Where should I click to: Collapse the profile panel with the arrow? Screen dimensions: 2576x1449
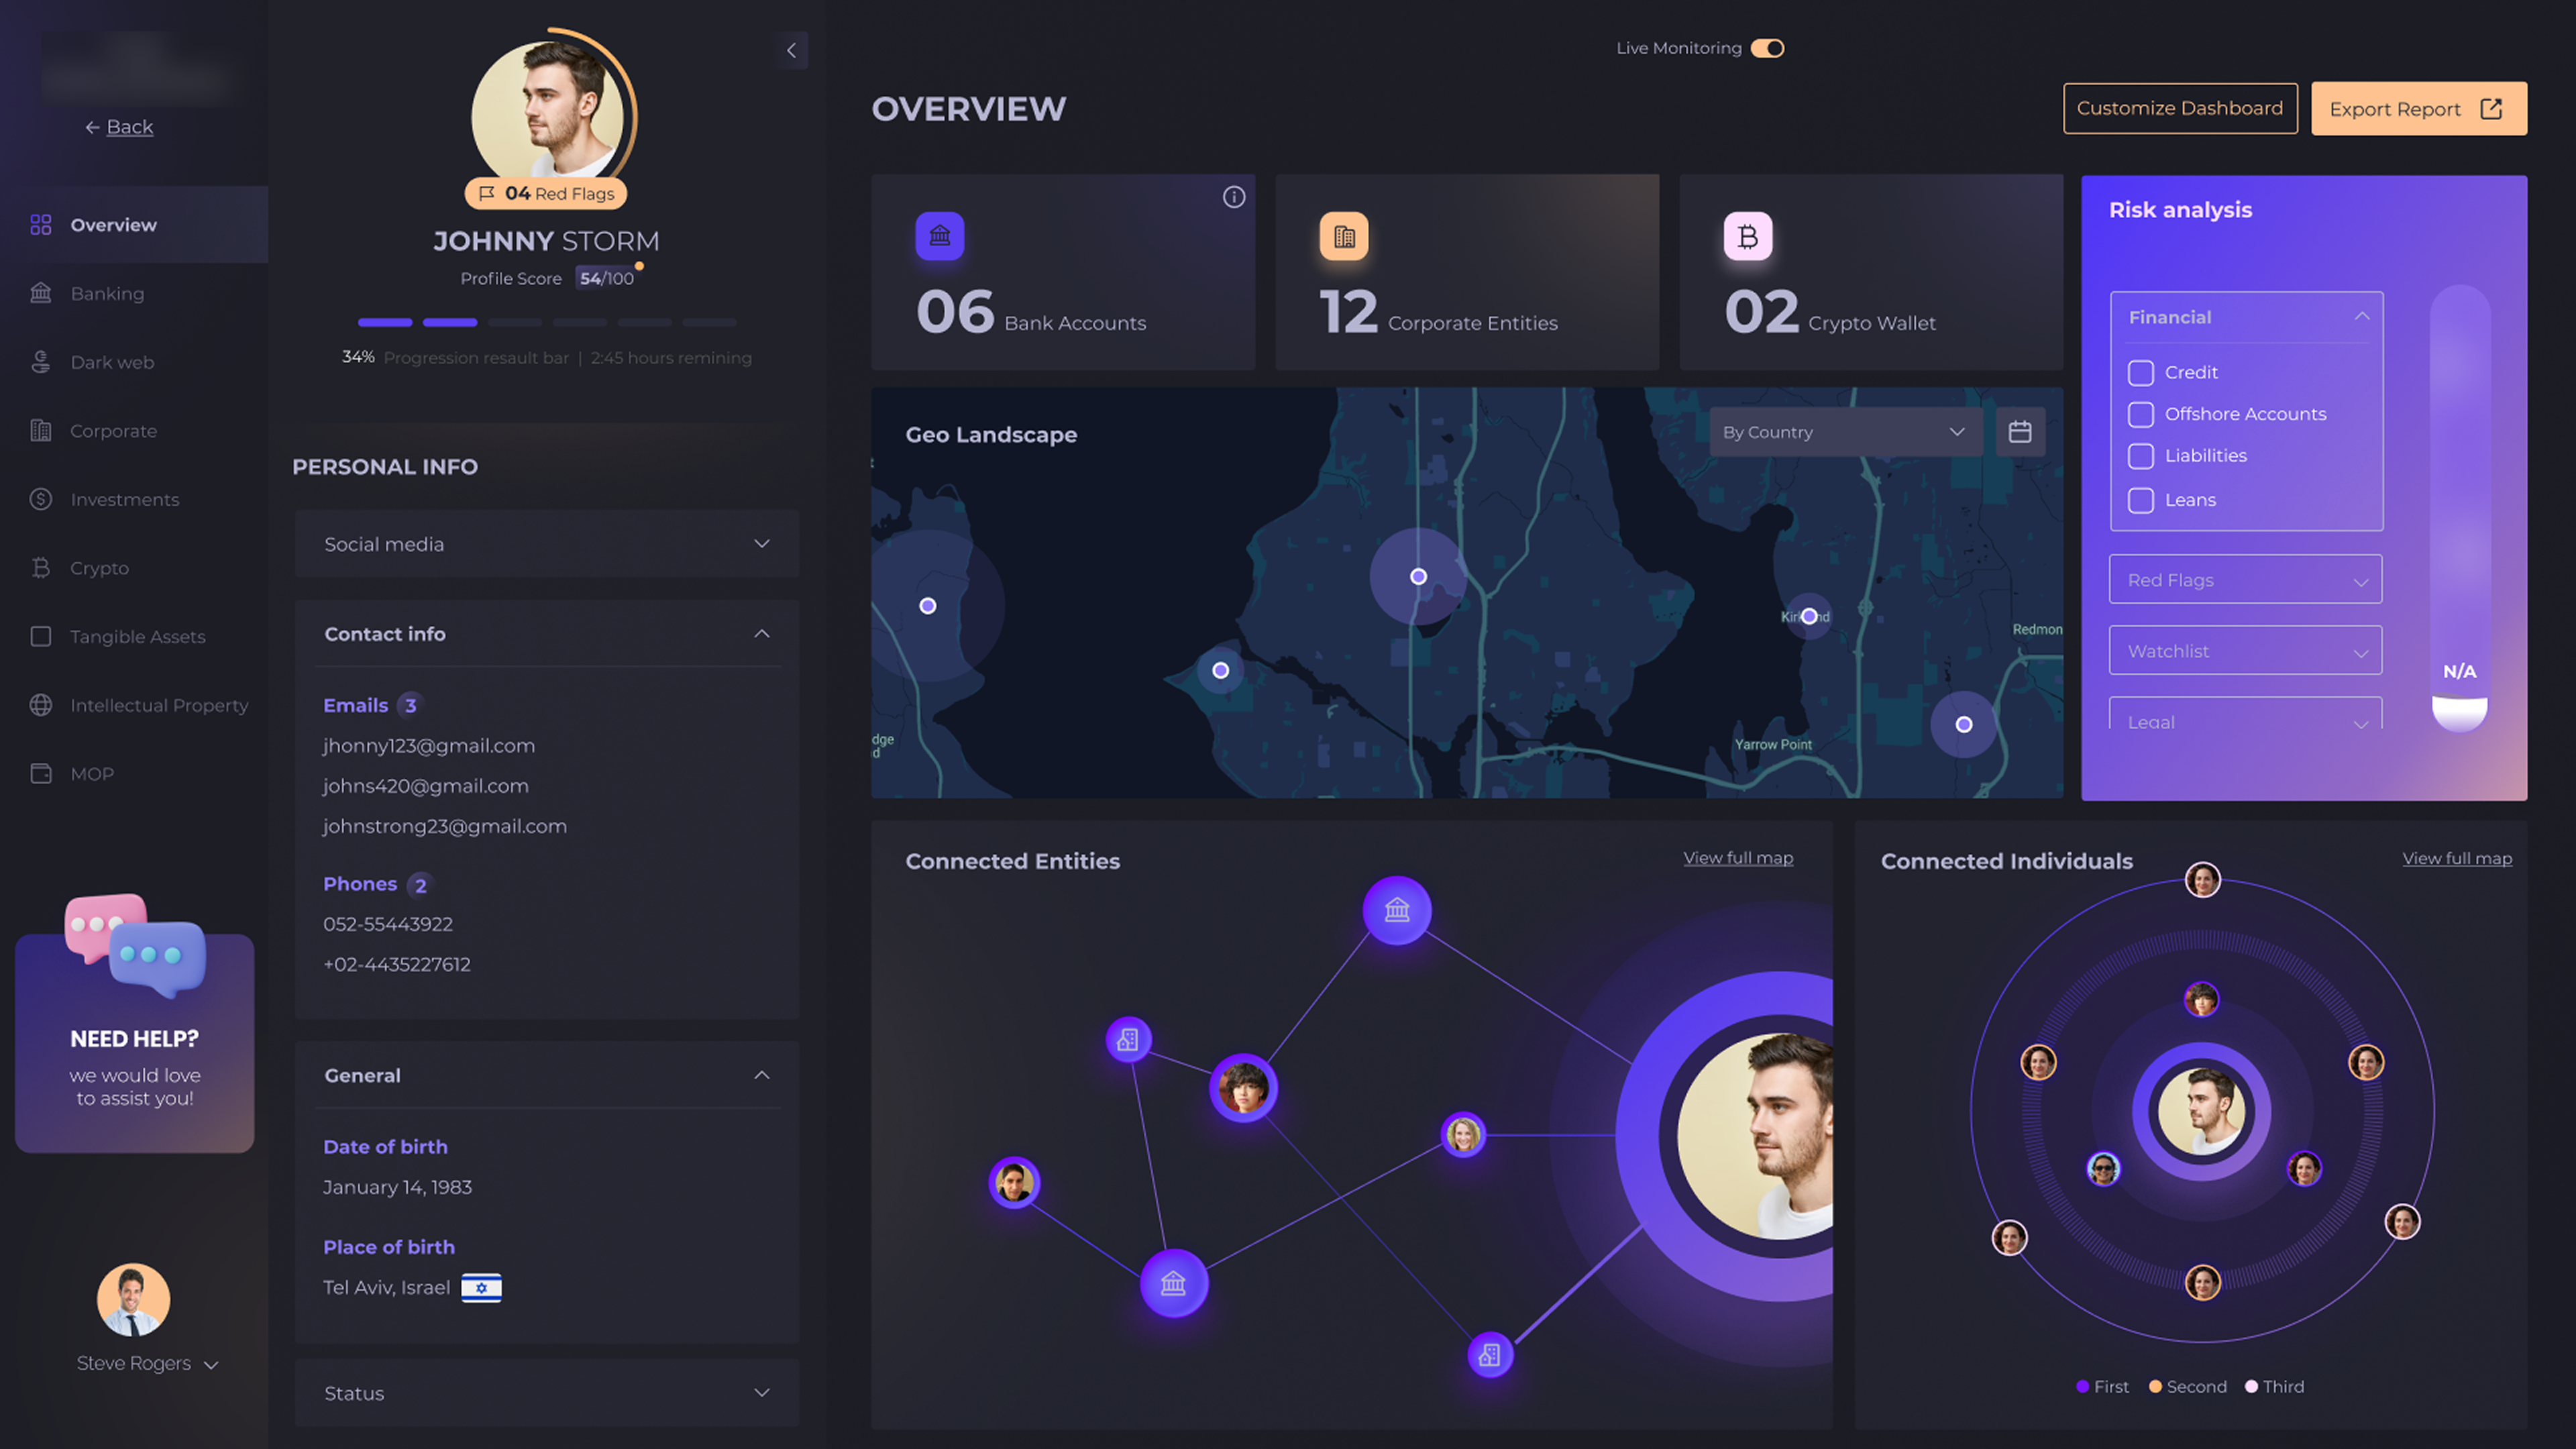791,50
